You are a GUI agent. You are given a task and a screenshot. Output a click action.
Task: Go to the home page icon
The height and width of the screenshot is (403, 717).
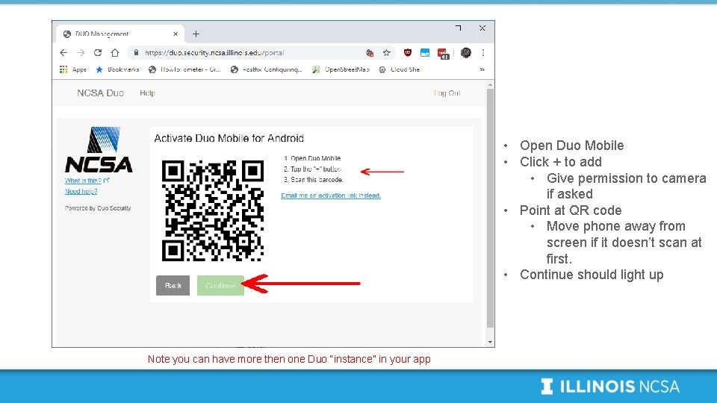(115, 52)
